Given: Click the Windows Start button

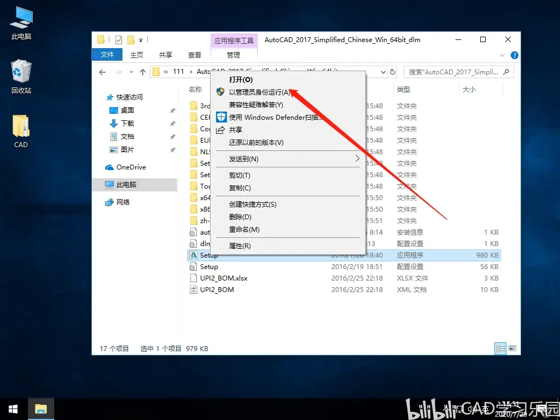Looking at the screenshot, I should 13,409.
